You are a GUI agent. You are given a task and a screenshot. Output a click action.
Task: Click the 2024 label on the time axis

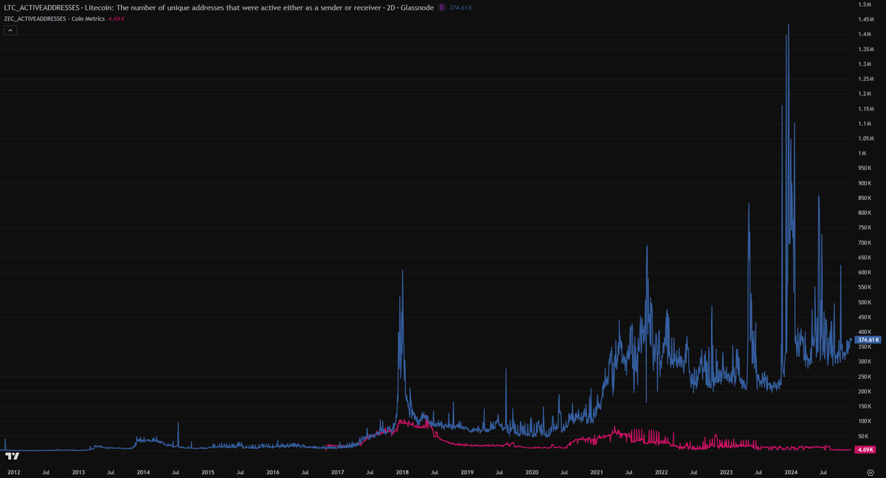(x=791, y=471)
